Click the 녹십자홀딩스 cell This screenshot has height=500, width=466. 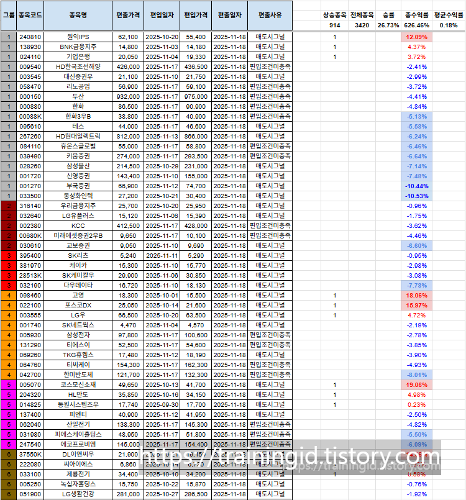78,484
